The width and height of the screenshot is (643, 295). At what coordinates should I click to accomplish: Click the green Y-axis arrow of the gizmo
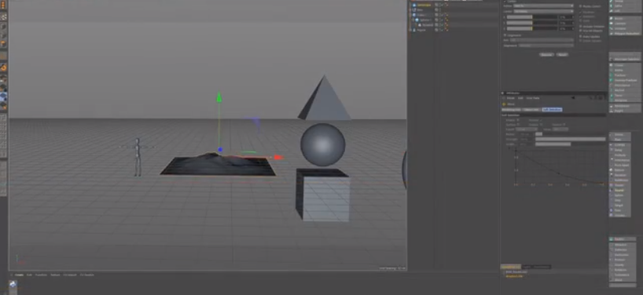click(219, 97)
